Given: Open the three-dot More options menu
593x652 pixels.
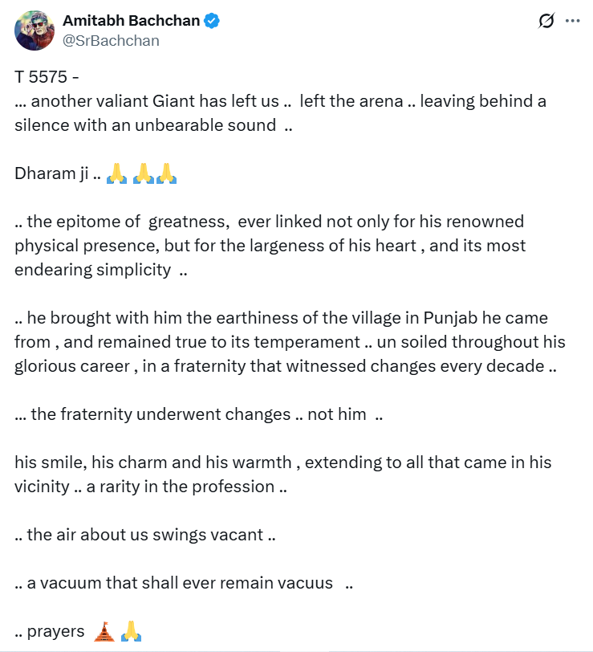Looking at the screenshot, I should click(572, 22).
